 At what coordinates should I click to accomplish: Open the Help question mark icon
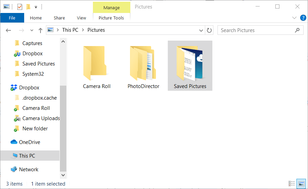(x=302, y=18)
